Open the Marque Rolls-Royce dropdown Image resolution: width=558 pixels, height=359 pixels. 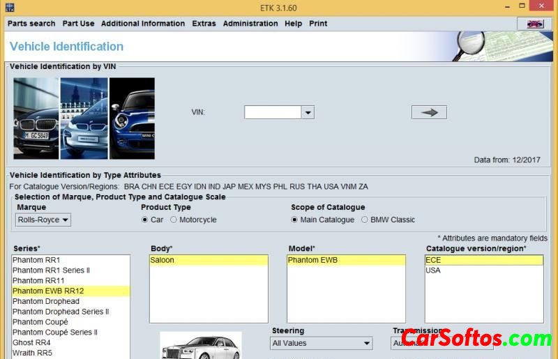[x=43, y=220]
